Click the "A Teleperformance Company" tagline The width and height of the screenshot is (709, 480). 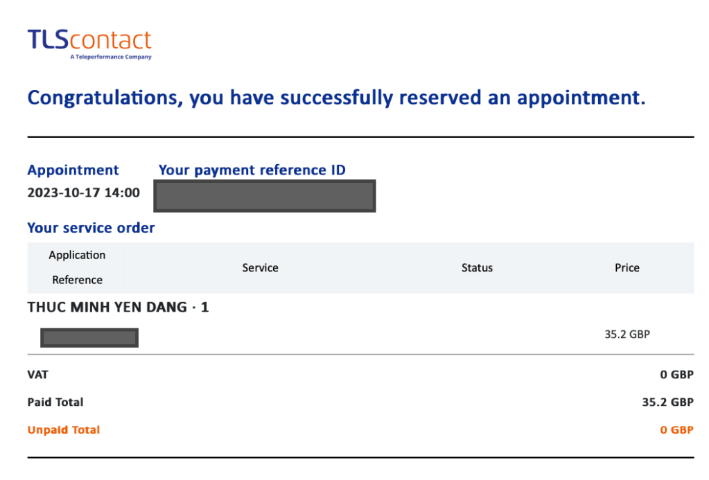pos(110,57)
